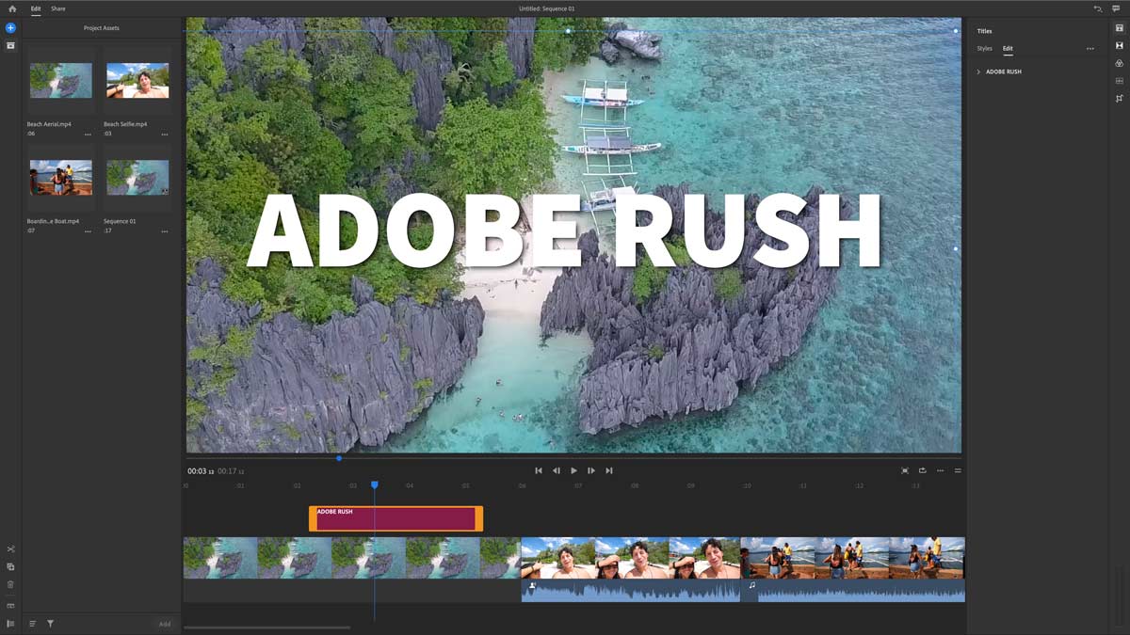
Task: Select the beach aerial clip on timeline
Action: [351, 558]
